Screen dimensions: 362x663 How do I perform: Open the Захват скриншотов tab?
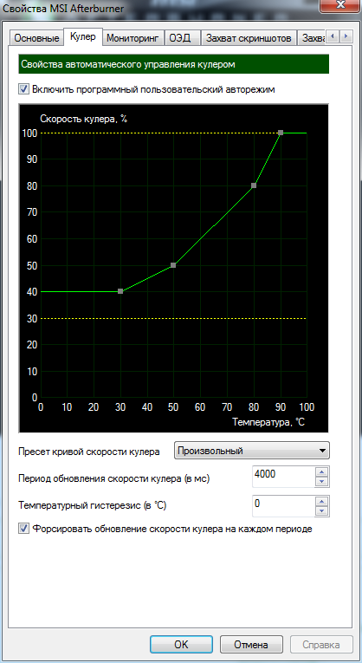click(249, 38)
